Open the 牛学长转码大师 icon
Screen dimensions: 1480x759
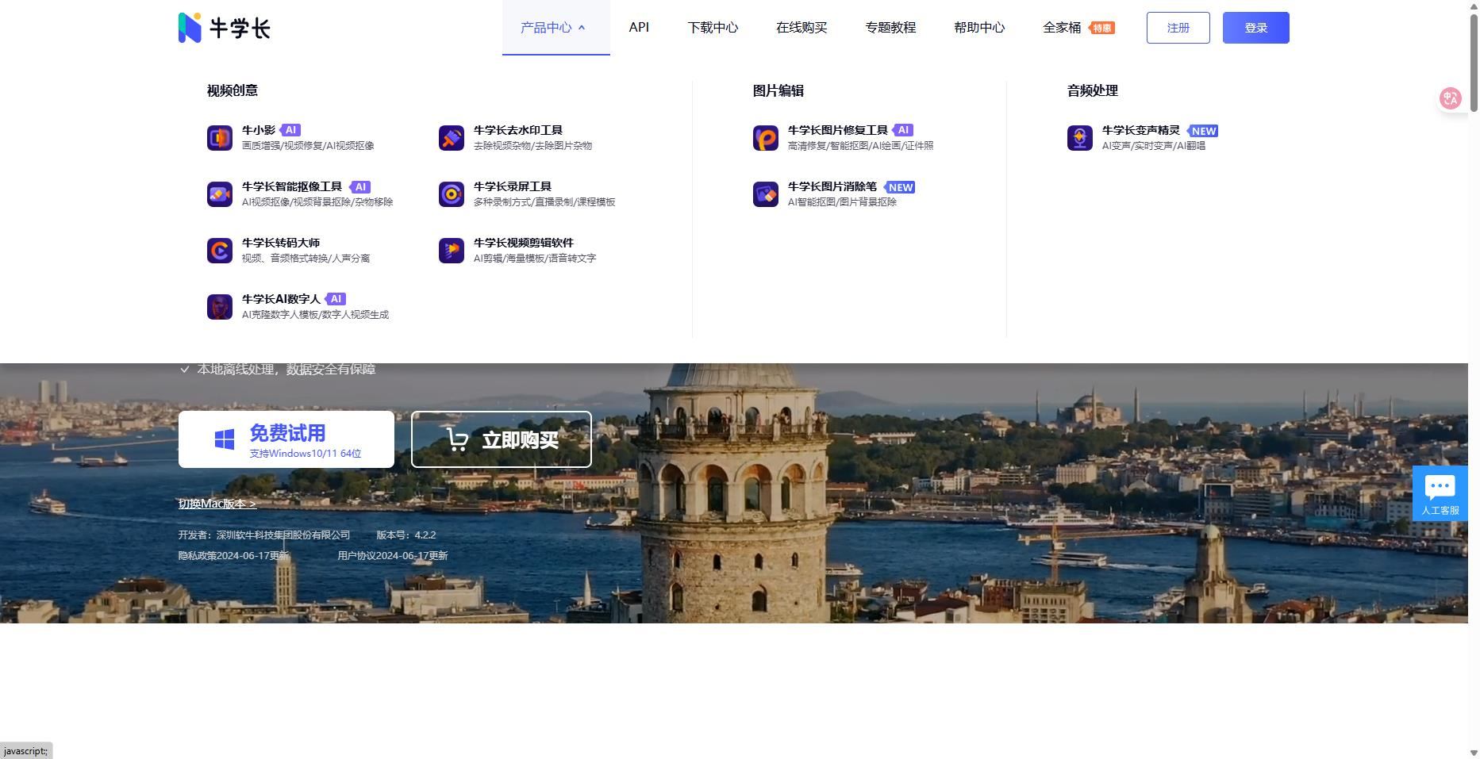click(219, 251)
